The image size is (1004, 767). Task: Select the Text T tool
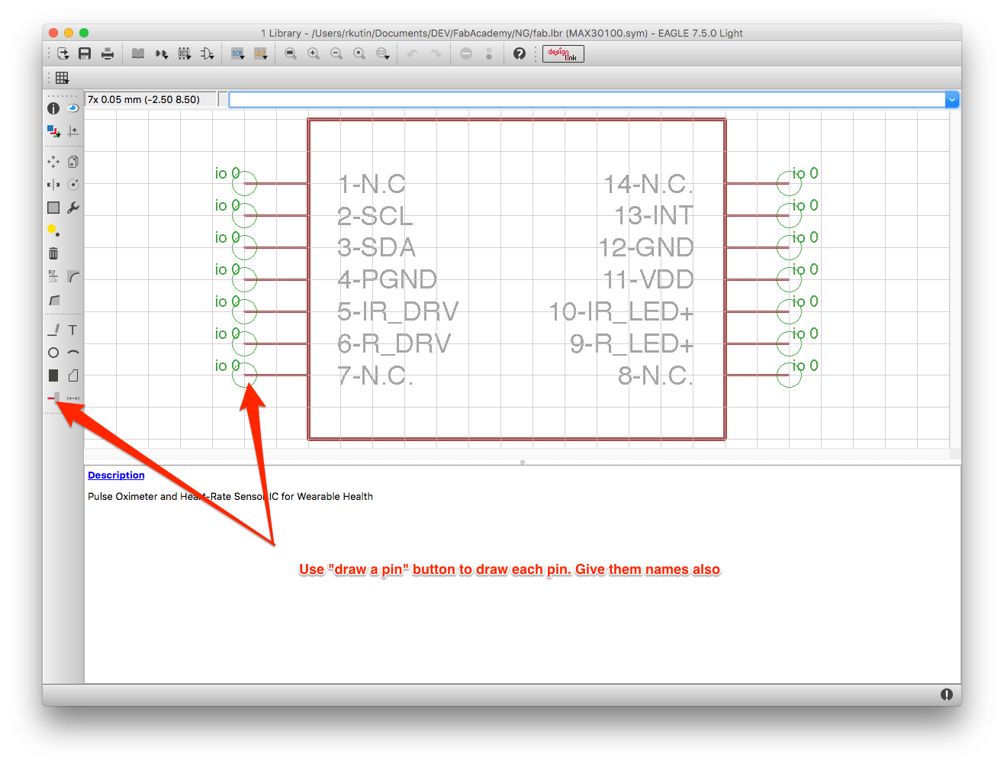(x=73, y=330)
